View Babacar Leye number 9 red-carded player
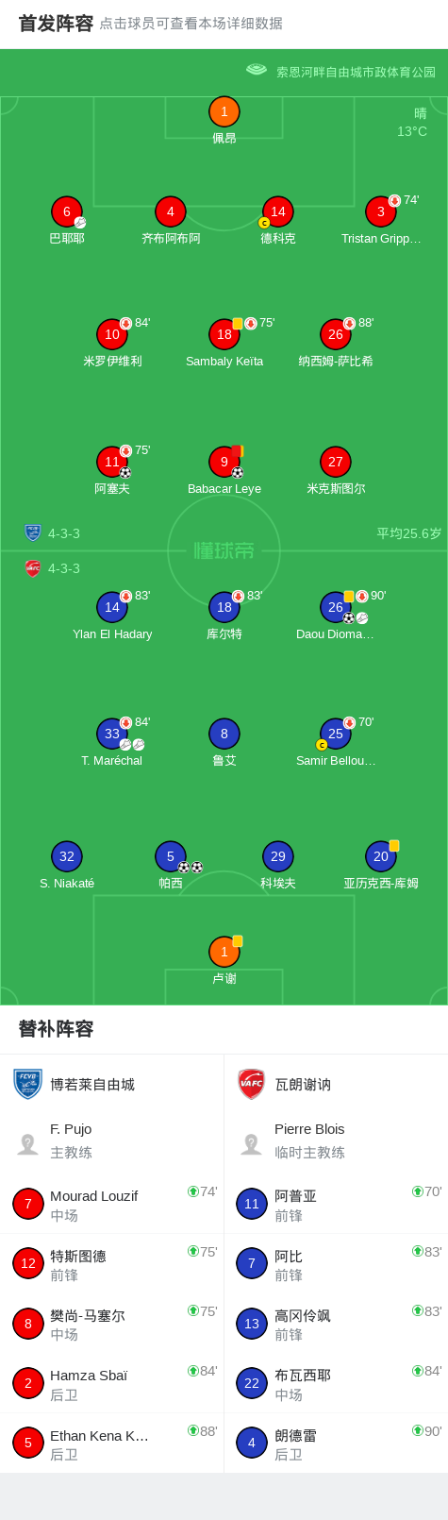The height and width of the screenshot is (1520, 448). [224, 462]
